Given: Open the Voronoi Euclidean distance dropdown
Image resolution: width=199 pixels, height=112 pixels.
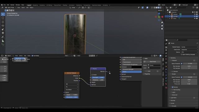Looking at the screenshot, I should (x=72, y=90).
